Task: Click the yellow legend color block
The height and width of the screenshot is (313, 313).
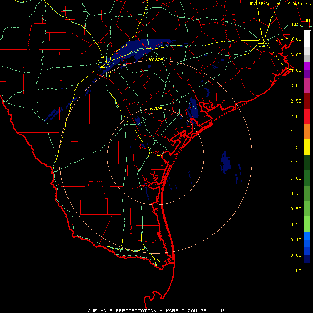Action: (307, 147)
